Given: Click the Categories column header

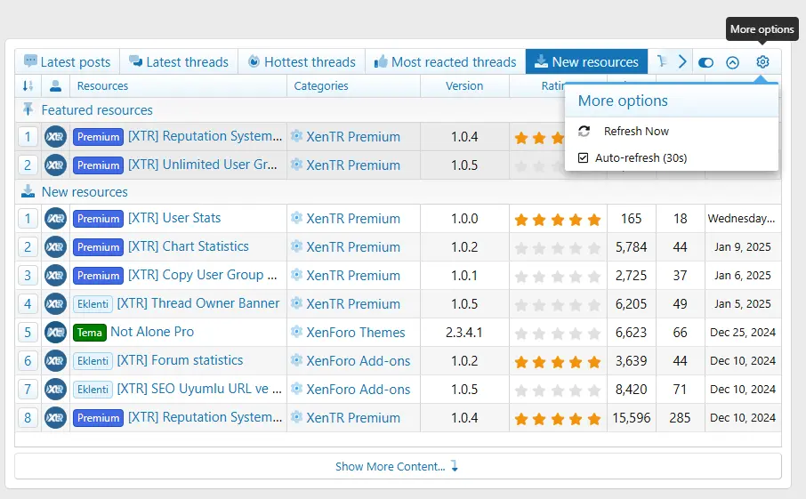Looking at the screenshot, I should [x=321, y=85].
